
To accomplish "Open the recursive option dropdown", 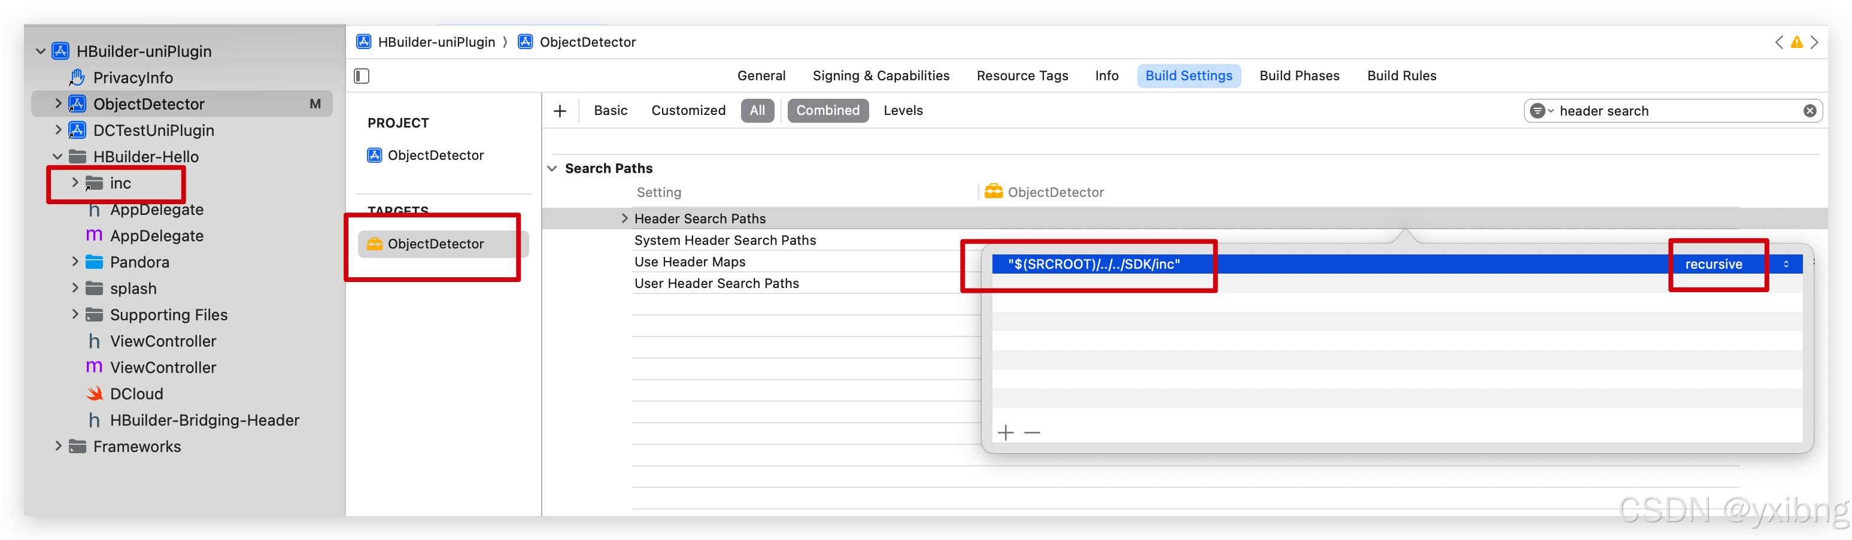I will coord(1737,264).
